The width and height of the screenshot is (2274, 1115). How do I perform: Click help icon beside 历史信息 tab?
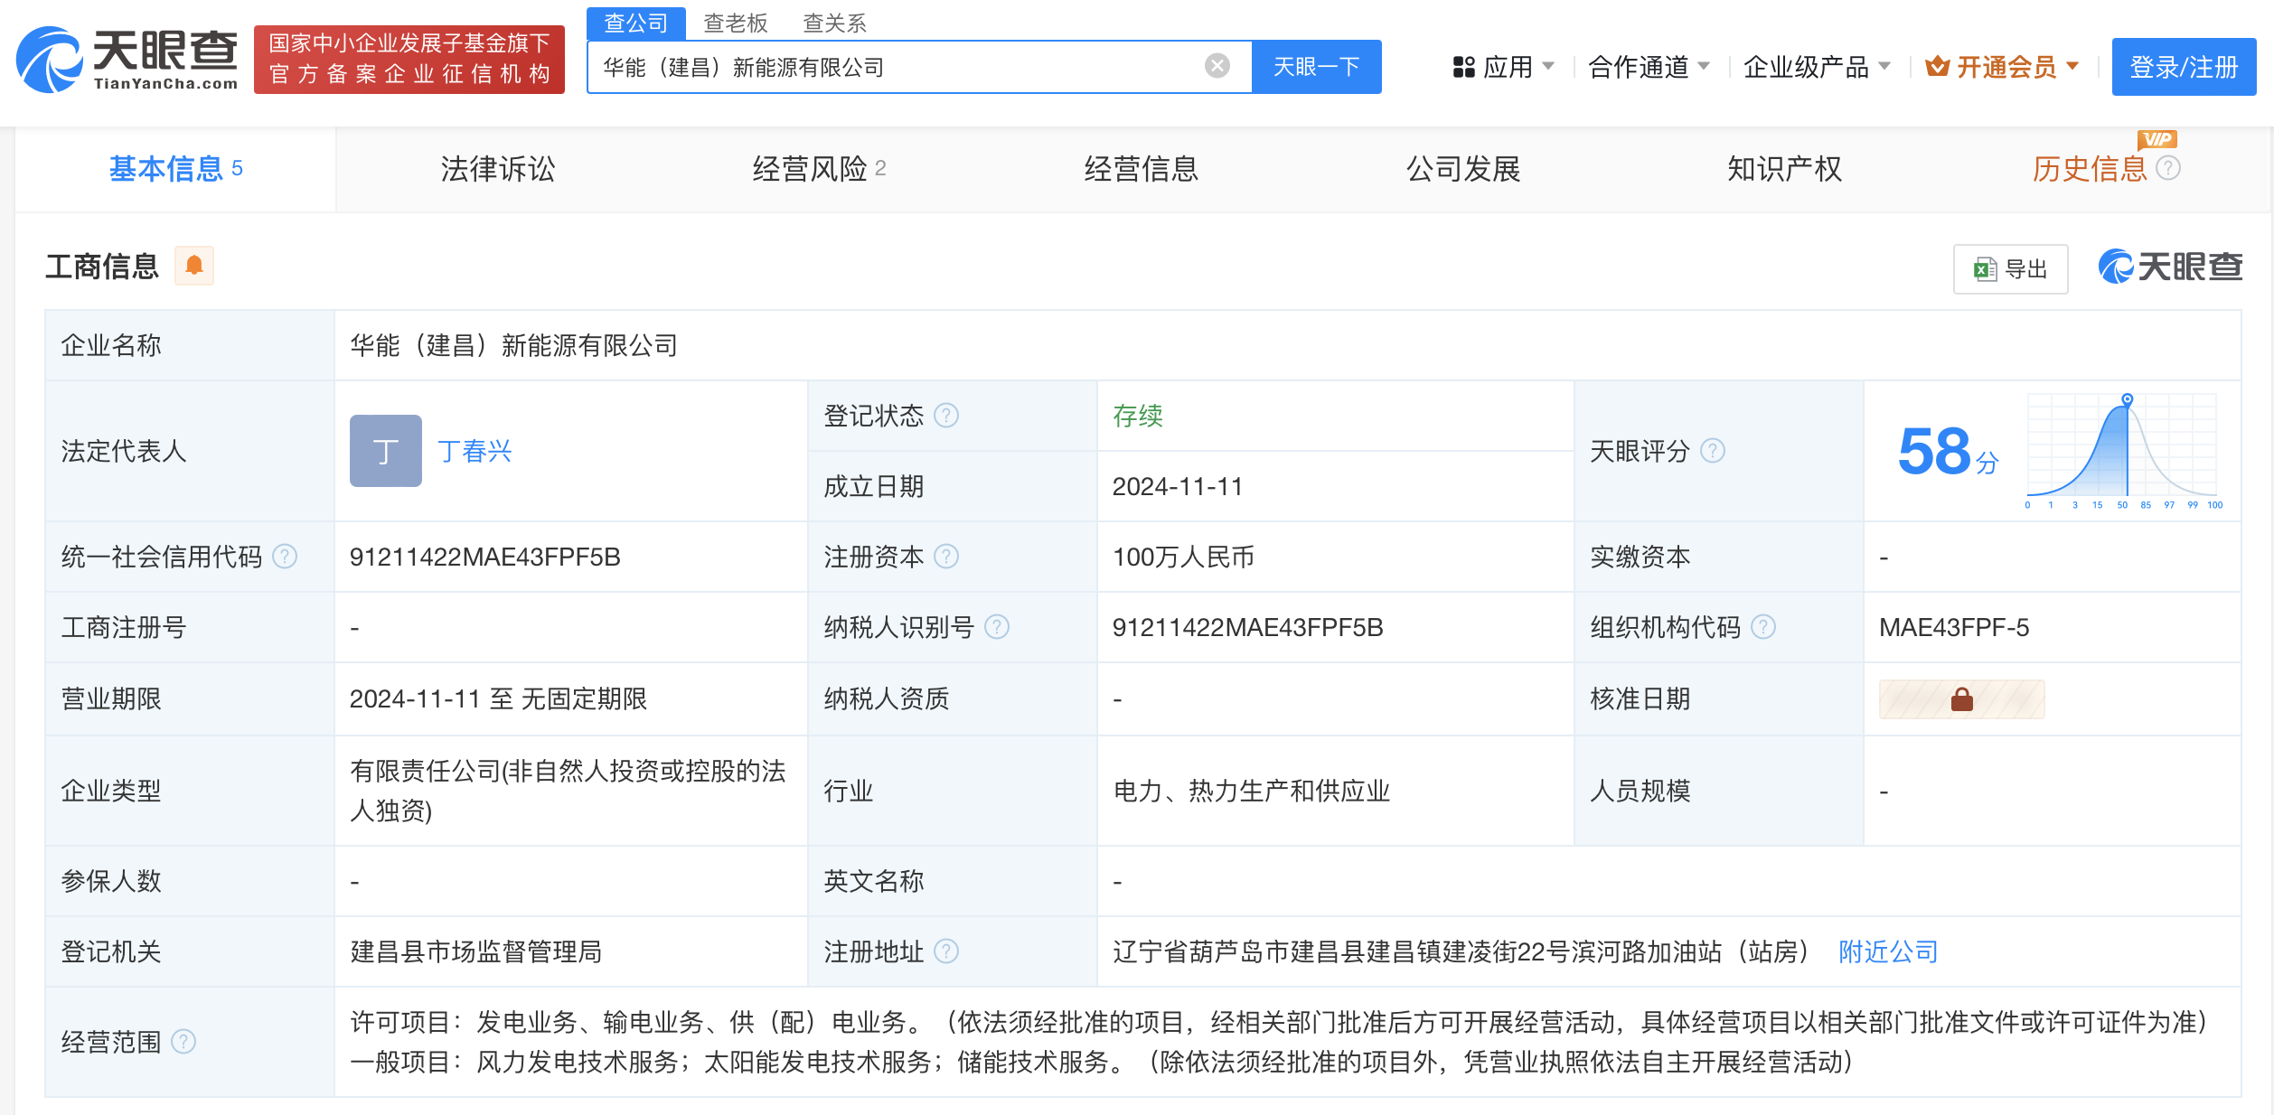pos(2168,168)
